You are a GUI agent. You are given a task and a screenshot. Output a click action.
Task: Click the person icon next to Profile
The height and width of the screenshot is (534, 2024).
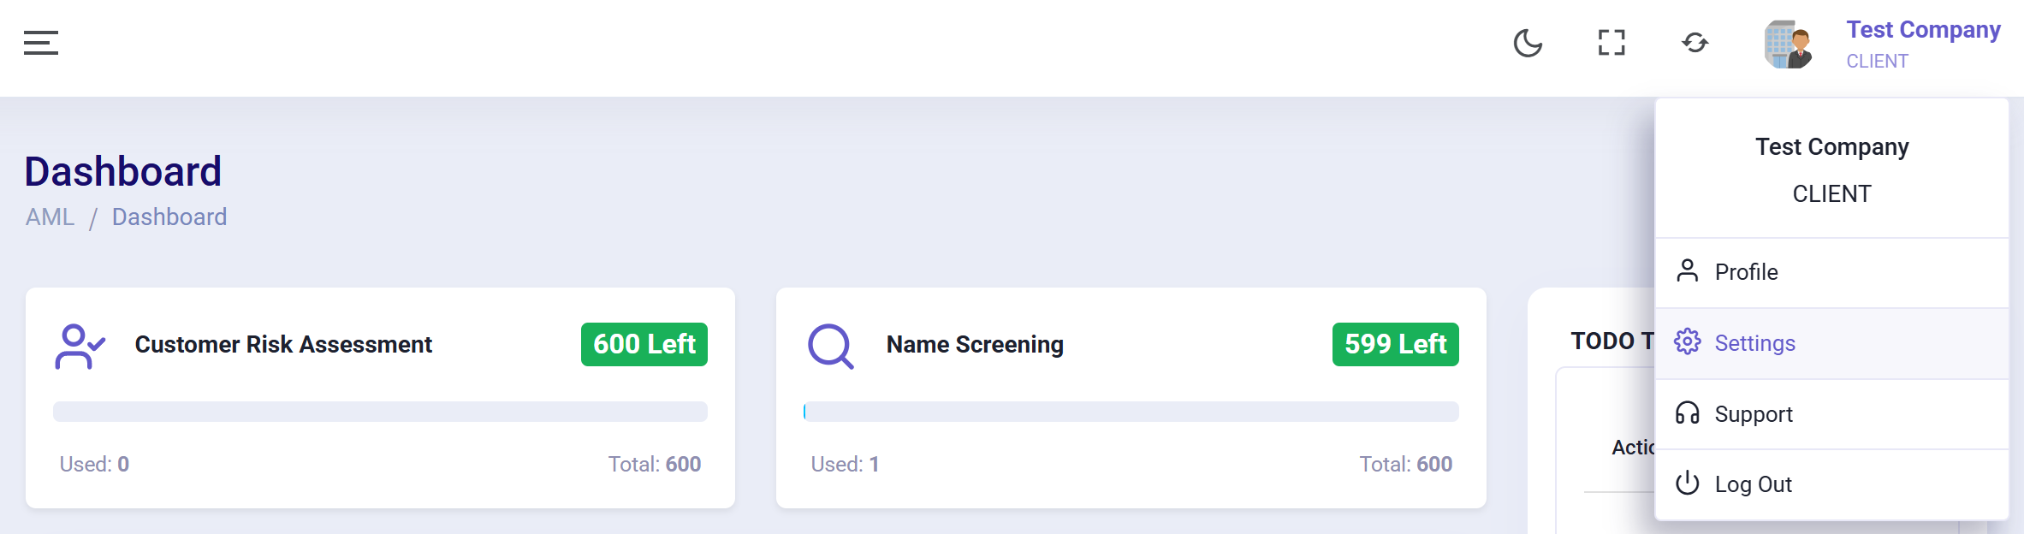[1688, 270]
